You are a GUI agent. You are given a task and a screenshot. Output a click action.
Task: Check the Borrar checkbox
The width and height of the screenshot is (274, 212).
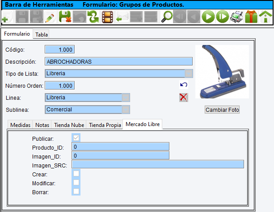[76, 191]
